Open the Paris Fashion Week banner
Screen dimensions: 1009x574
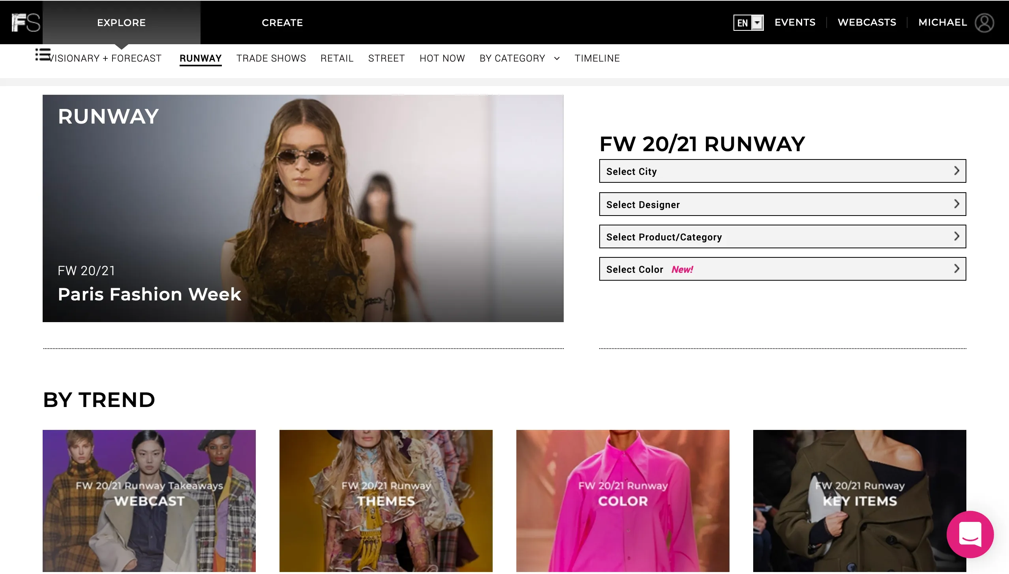pos(303,208)
